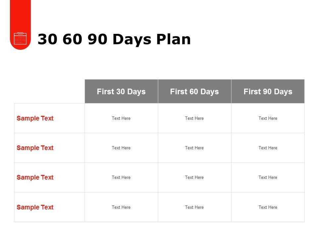Select the "First 60 Days" header cell
This screenshot has width=318, height=239.
click(194, 92)
